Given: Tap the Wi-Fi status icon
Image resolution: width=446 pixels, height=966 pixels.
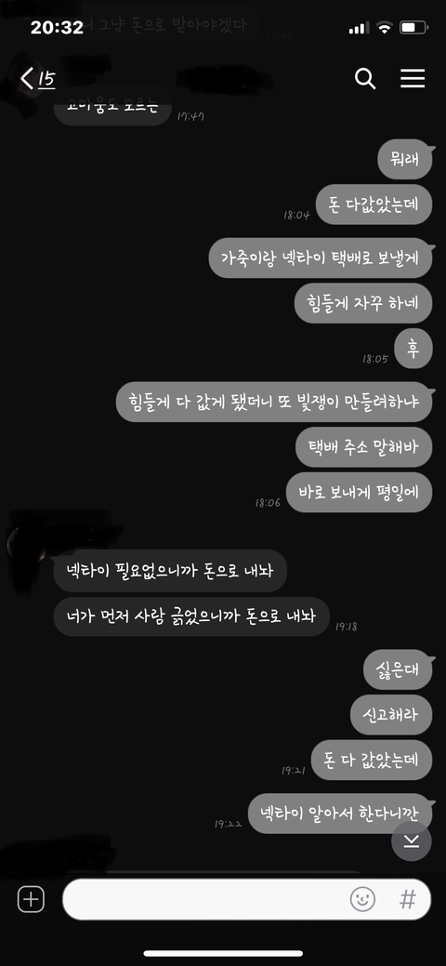Looking at the screenshot, I should pos(385,28).
